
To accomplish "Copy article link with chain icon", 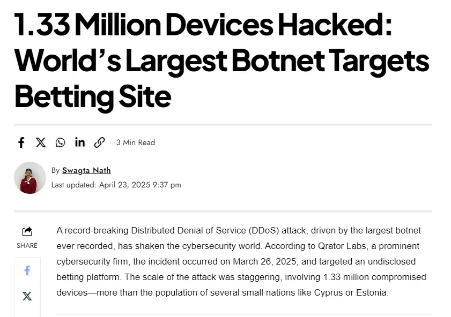I will pos(99,142).
